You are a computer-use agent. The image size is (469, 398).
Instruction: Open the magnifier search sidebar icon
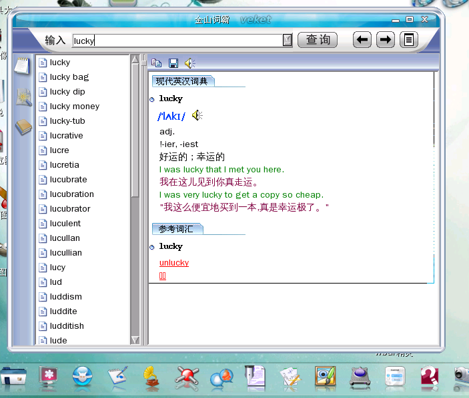[x=23, y=97]
